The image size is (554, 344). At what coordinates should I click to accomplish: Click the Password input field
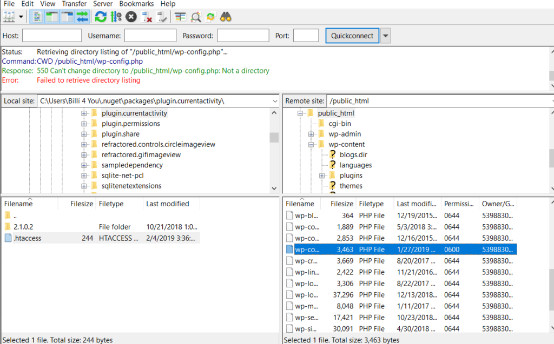coord(243,36)
